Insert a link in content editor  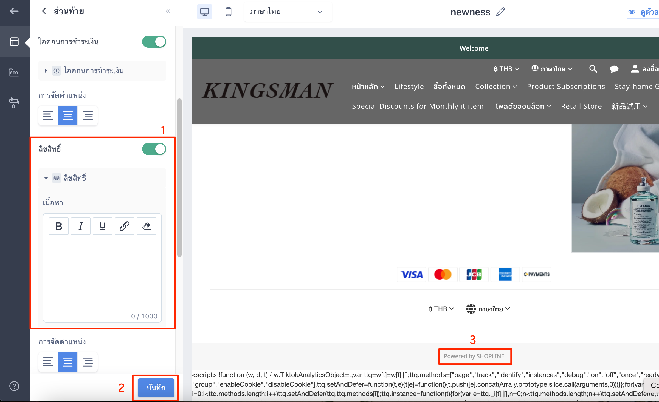pyautogui.click(x=125, y=226)
